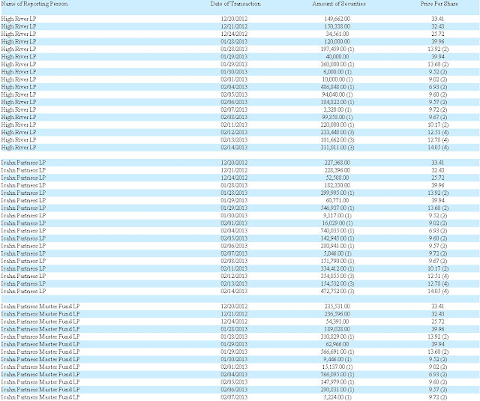Click the amount 354,855.00 (3)
Screen dimensions: 480x401
tap(337, 277)
